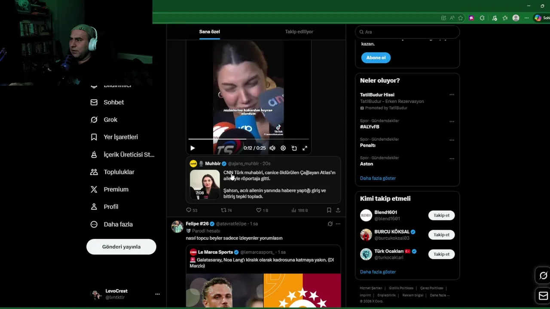This screenshot has width=550, height=309.
Task: Bookmark the Muhbir quote post
Action: (329, 210)
